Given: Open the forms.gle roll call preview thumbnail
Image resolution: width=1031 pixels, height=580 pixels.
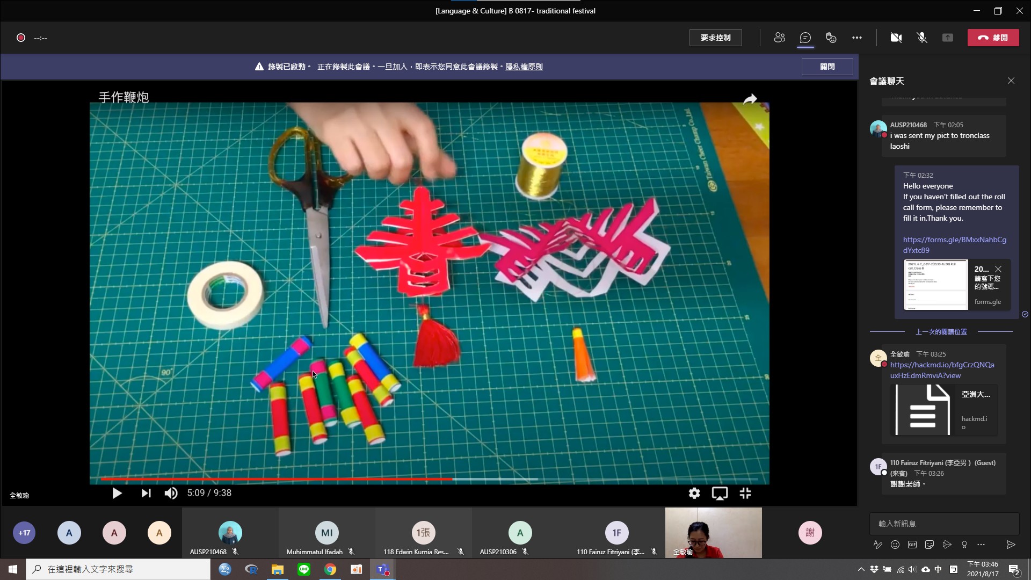Looking at the screenshot, I should click(x=935, y=285).
